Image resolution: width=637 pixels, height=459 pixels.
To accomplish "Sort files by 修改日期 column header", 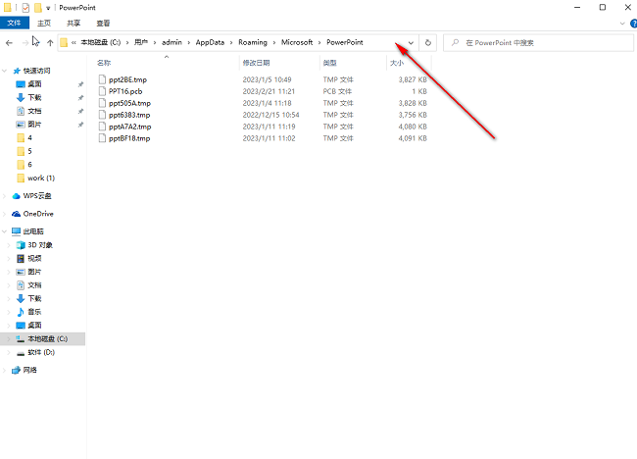I will click(x=257, y=63).
